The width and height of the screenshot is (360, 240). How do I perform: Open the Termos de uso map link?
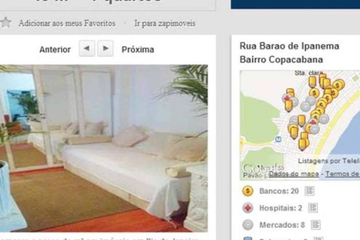tap(342, 174)
